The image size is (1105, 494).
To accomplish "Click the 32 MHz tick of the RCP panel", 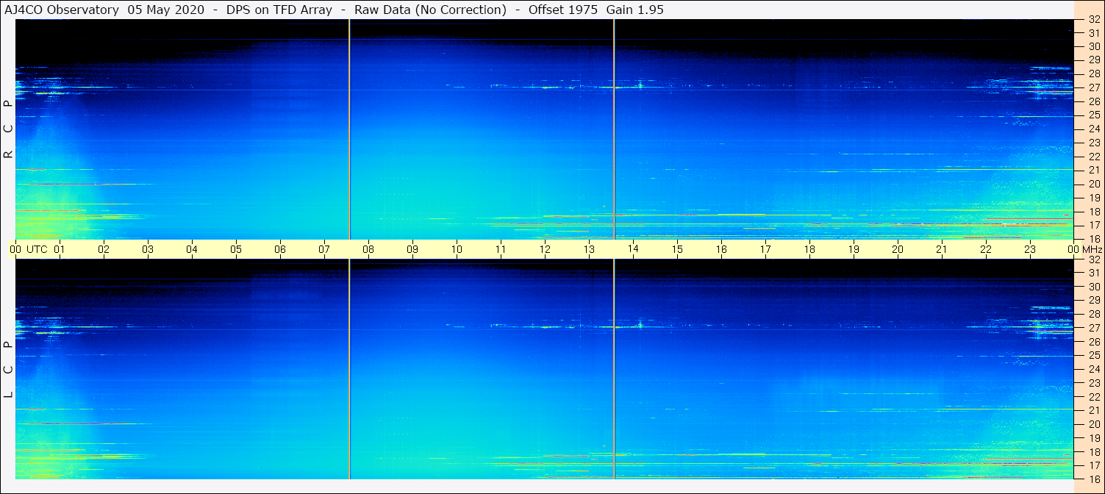I will [x=1094, y=20].
